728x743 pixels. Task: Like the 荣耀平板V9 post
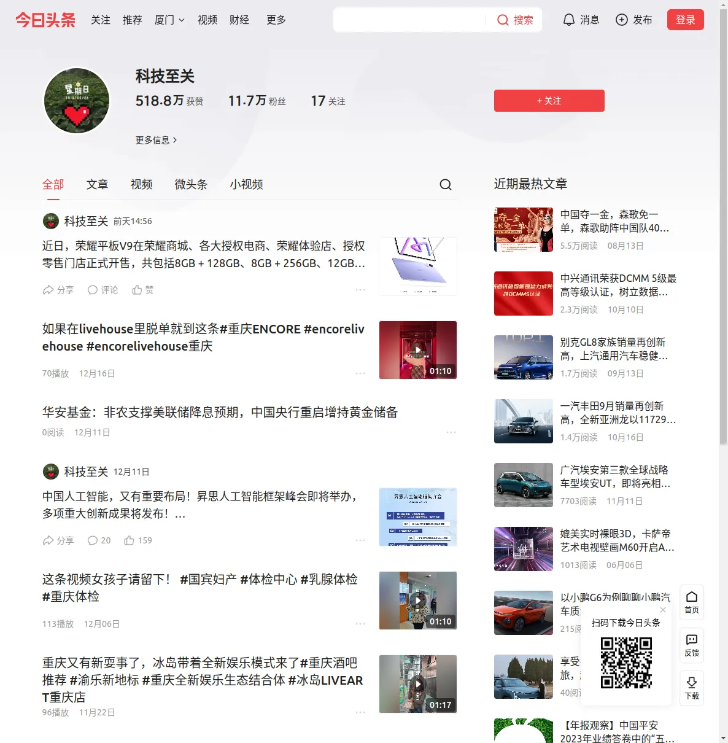tap(142, 290)
